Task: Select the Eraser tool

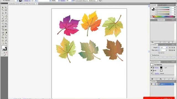Action: coord(6,21)
